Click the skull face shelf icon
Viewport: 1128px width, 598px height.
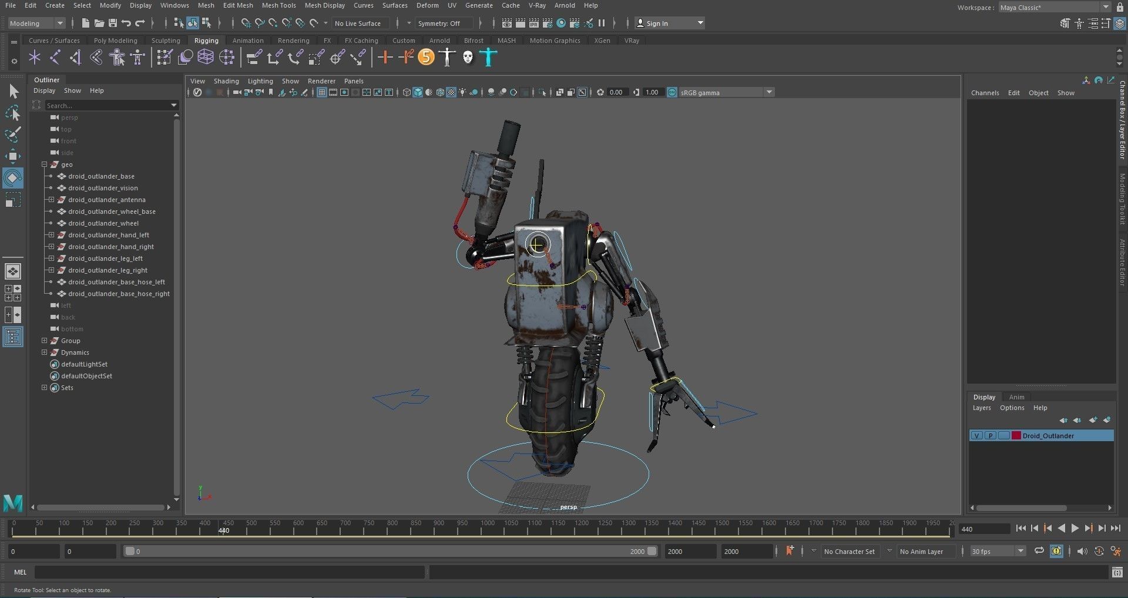[468, 57]
